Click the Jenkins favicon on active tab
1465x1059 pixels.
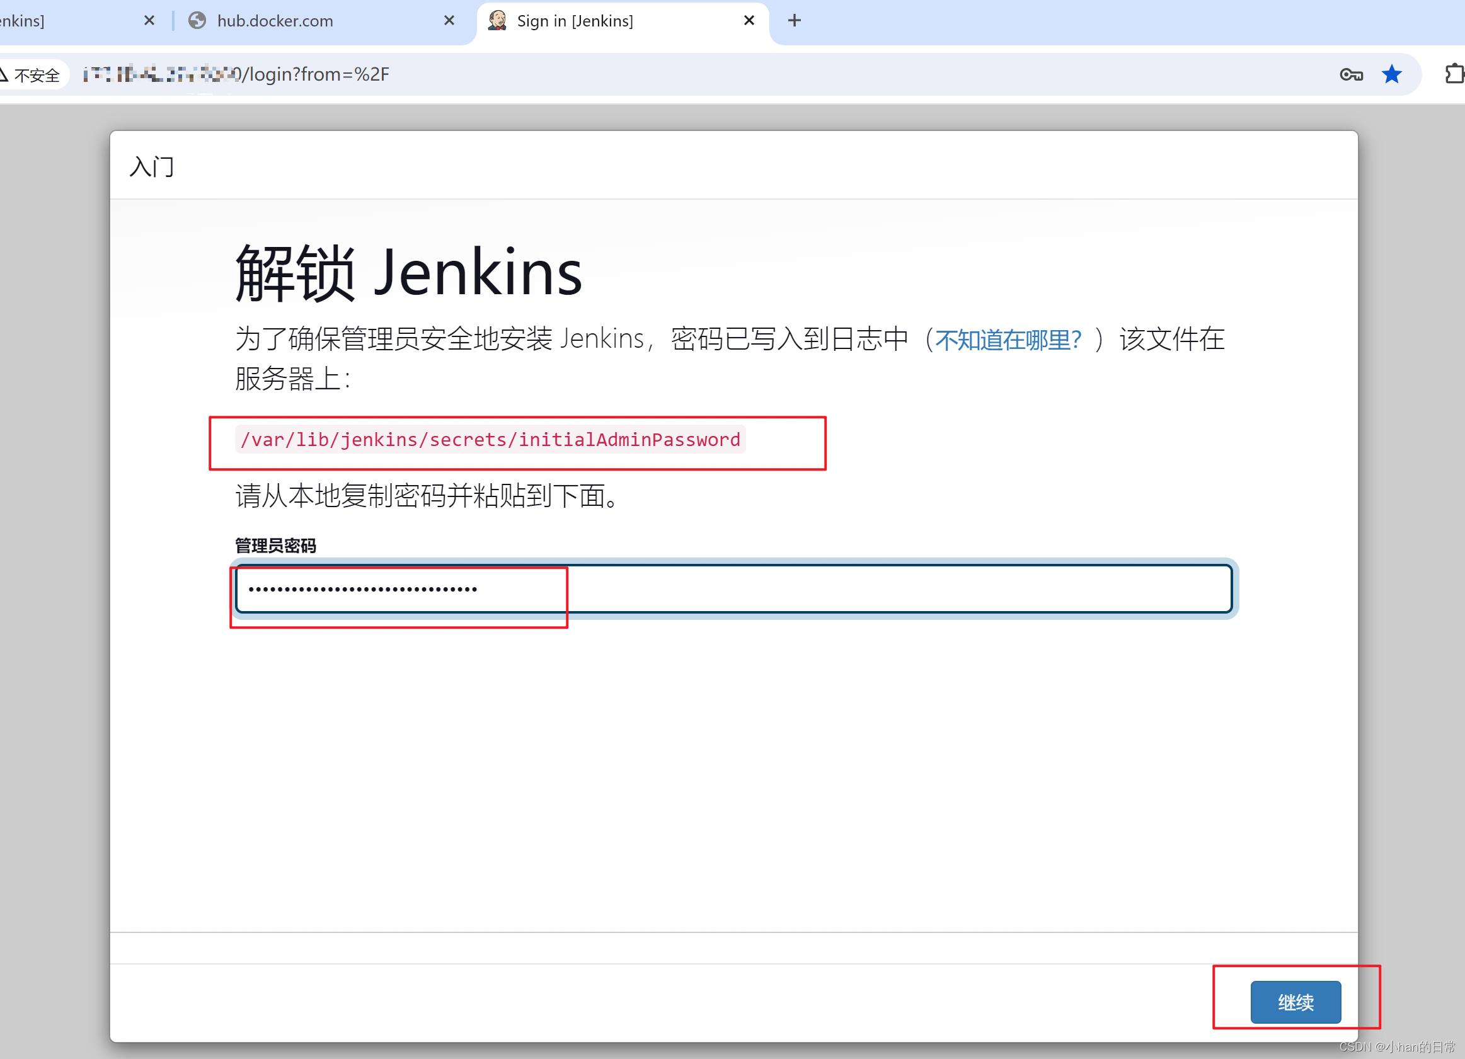click(497, 21)
